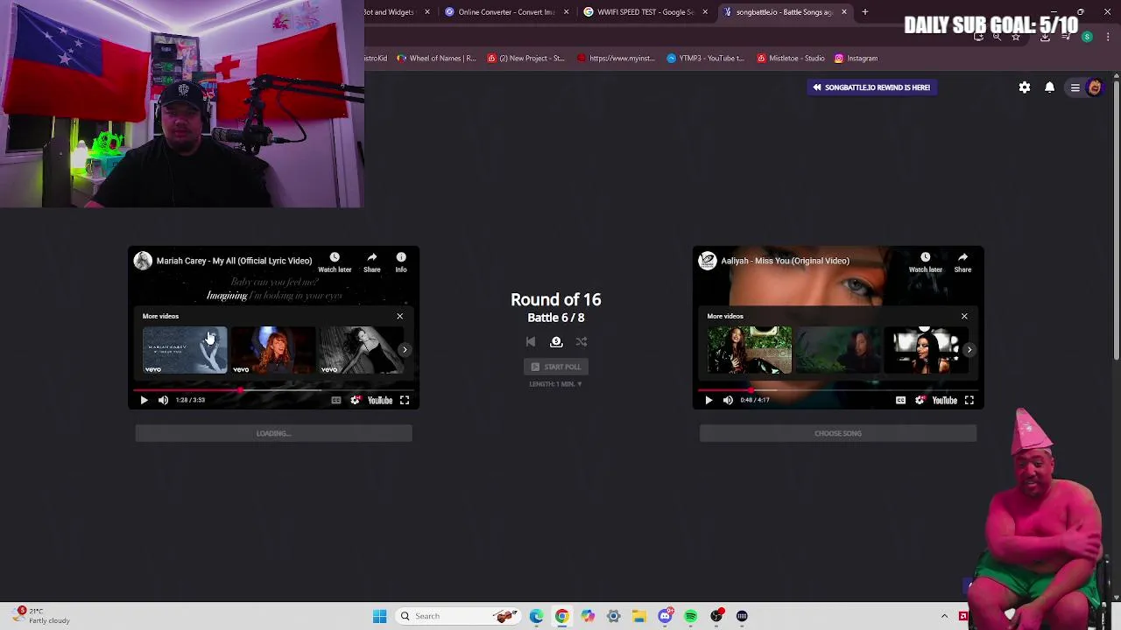Switch to the Online Converter browser tab
1121x630 pixels.
tap(508, 12)
